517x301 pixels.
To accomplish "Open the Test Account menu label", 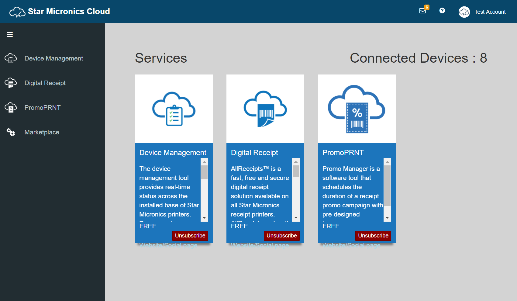I will 490,12.
